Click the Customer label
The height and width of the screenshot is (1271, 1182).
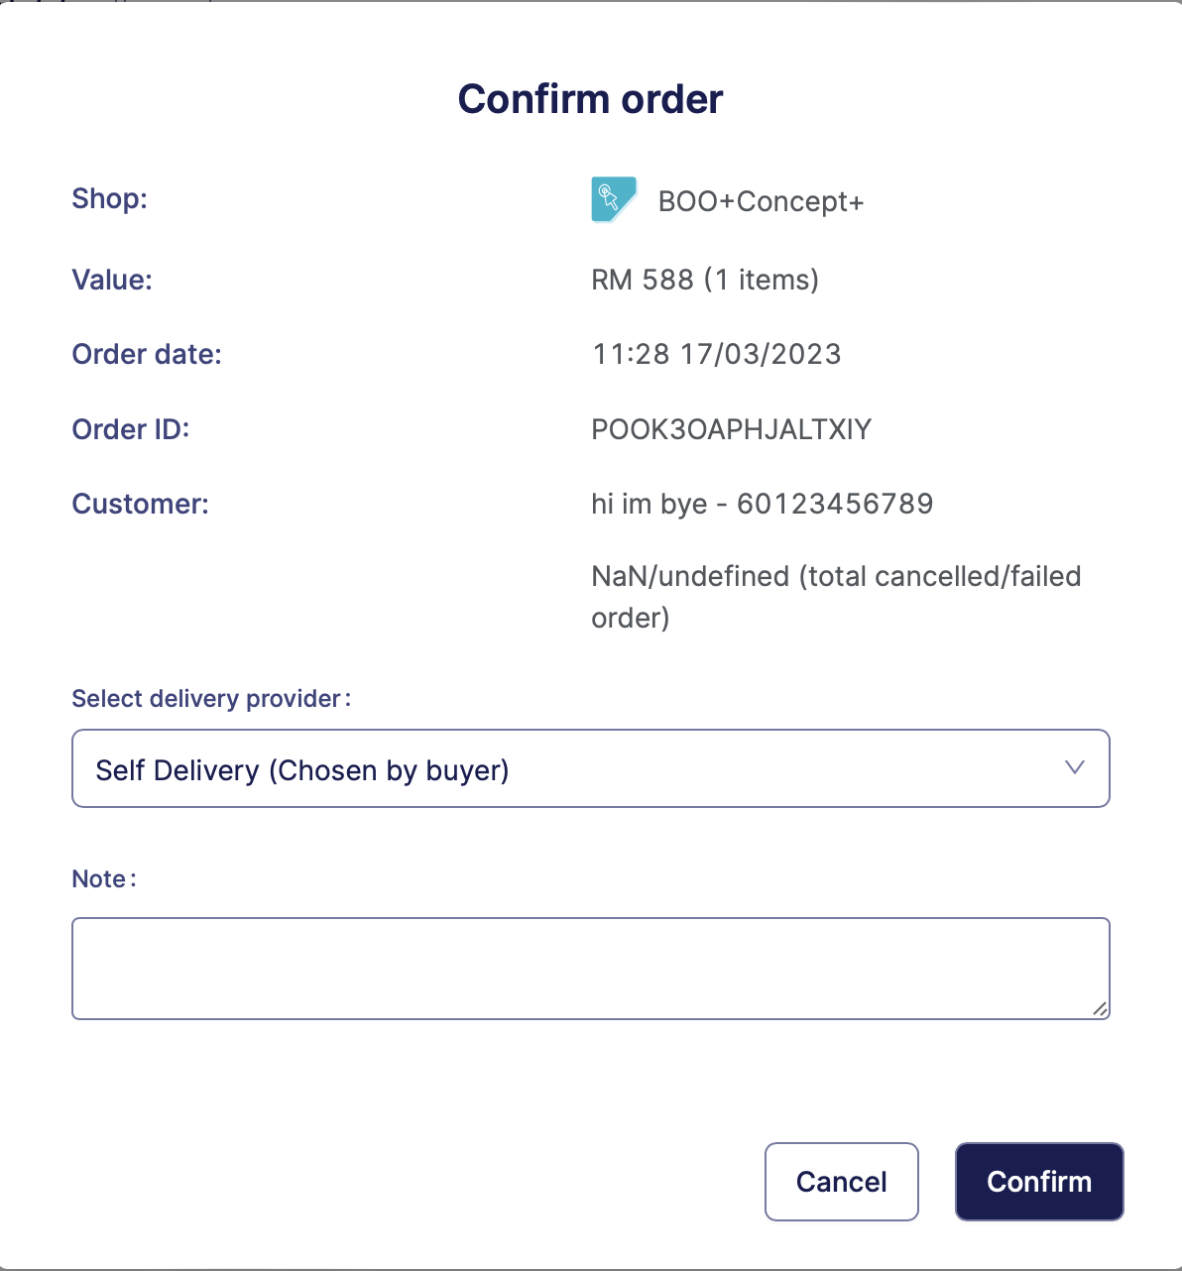click(x=140, y=504)
